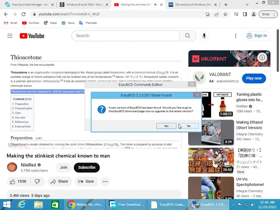Switch to Free Download Manager taskbar item
This screenshot has width=280, height=210.
tap(126, 205)
